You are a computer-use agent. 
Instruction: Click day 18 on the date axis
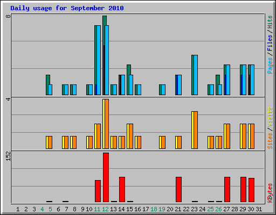(154, 209)
